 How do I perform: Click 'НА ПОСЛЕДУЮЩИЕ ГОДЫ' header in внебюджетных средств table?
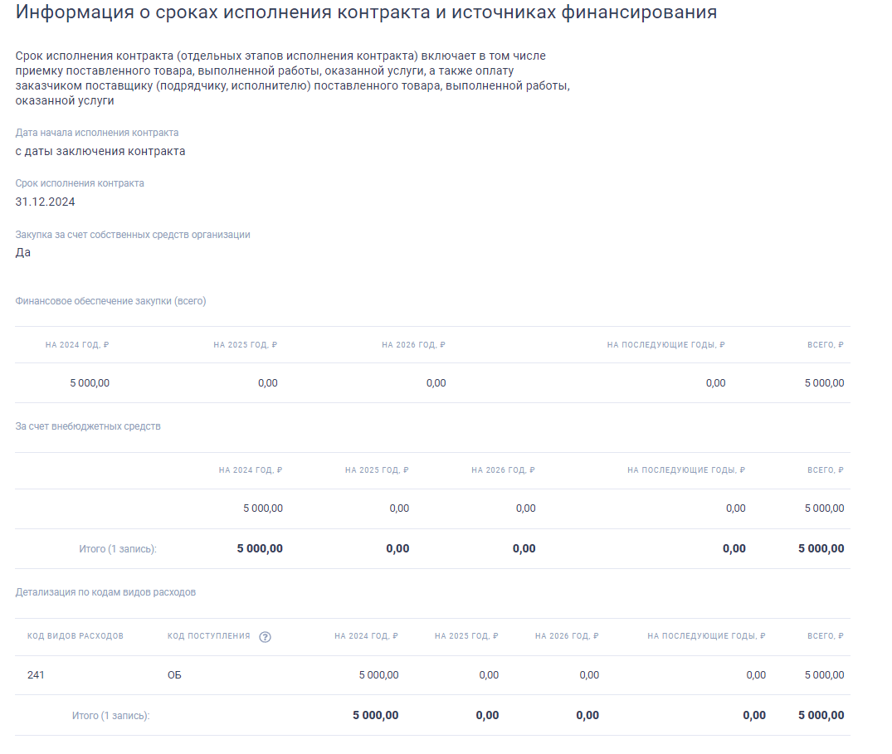point(687,469)
